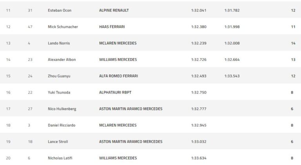Click ALPINE RENAULT team name

[x=114, y=11]
